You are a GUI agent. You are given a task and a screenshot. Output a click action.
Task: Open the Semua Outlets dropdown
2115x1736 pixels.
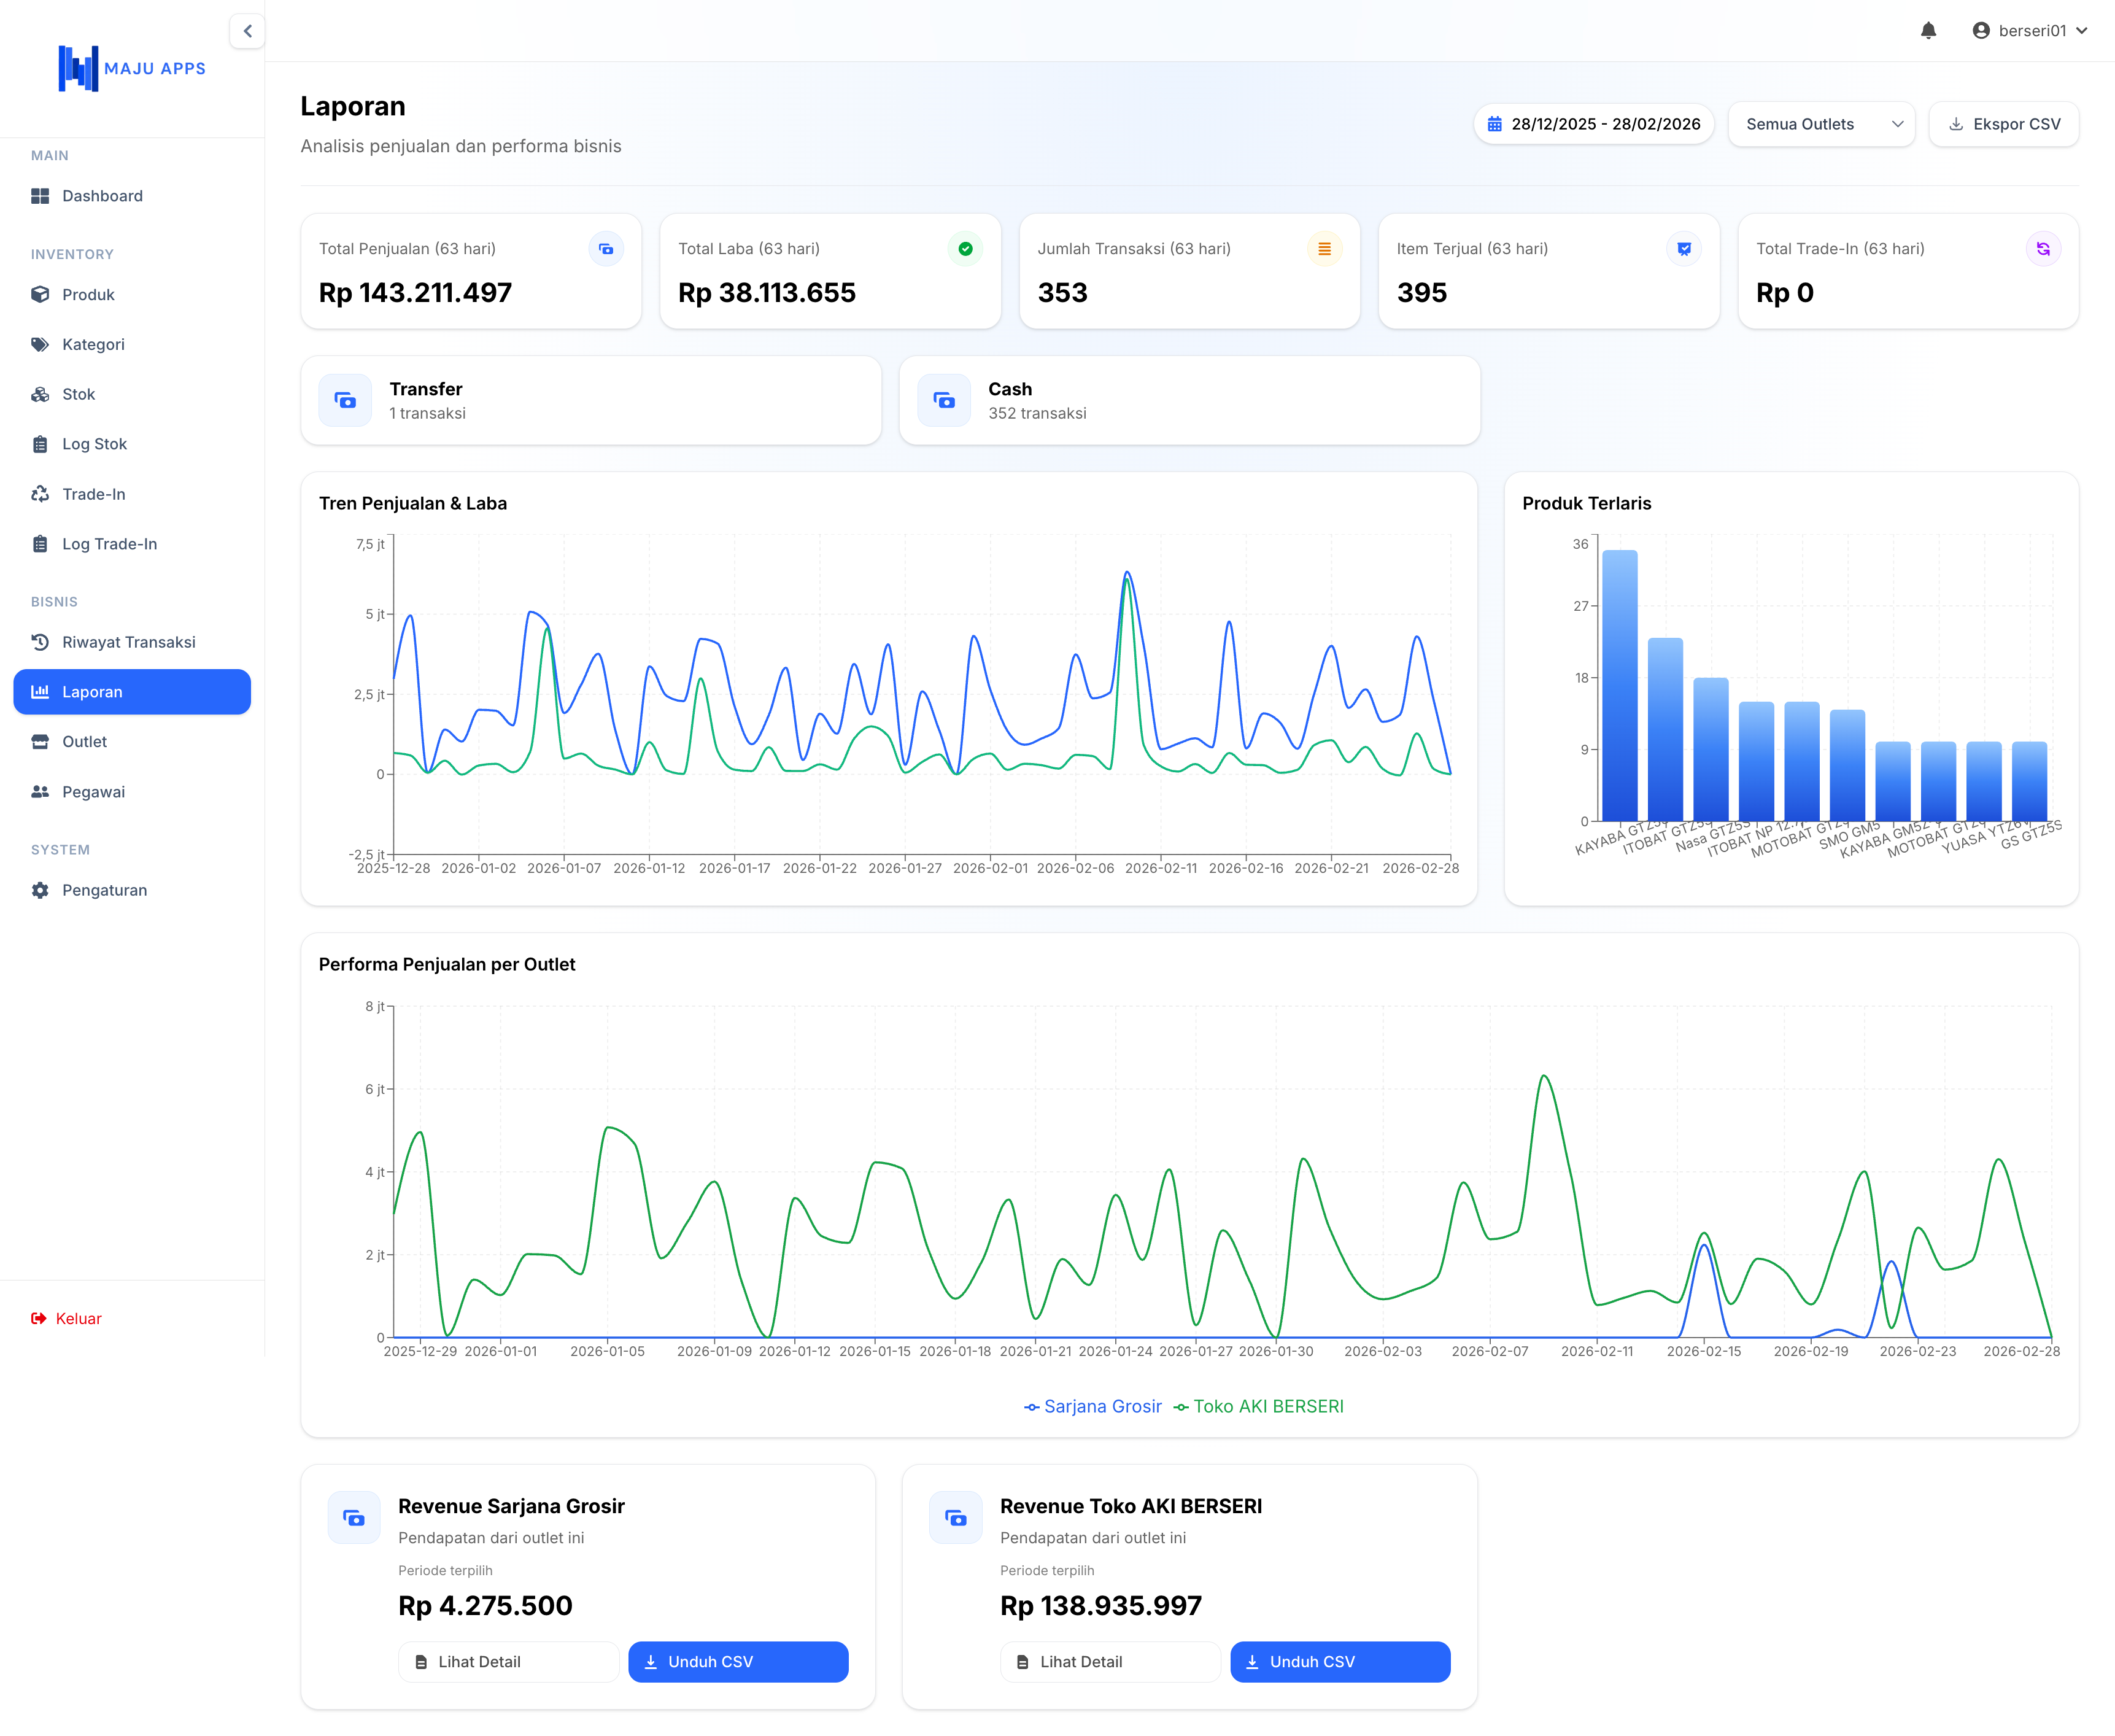tap(1821, 124)
